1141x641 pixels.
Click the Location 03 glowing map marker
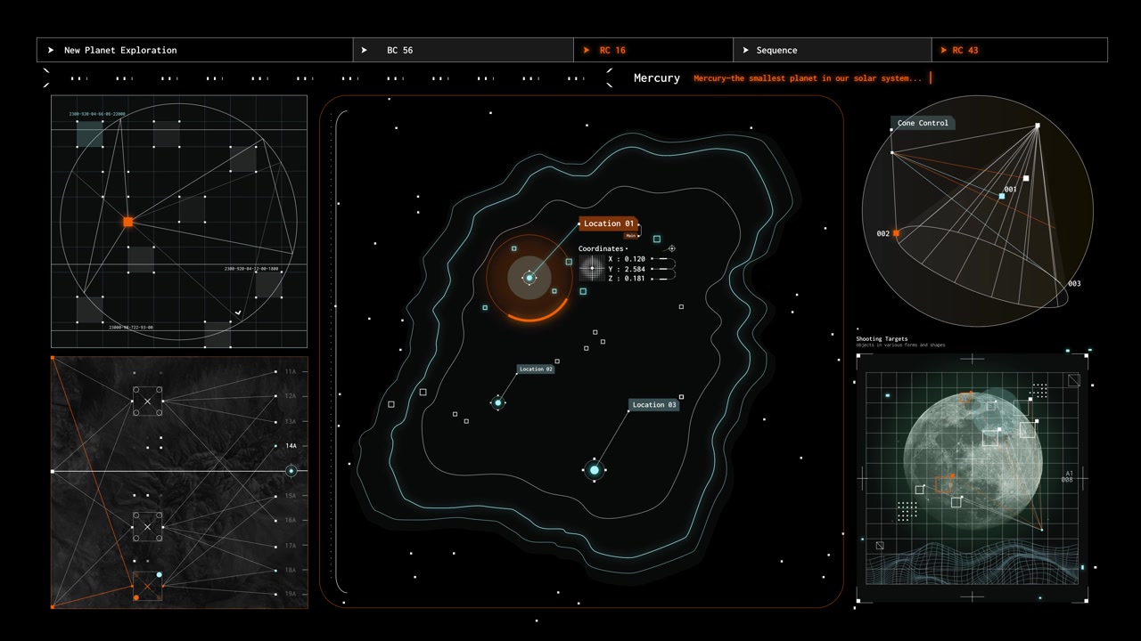coord(595,470)
